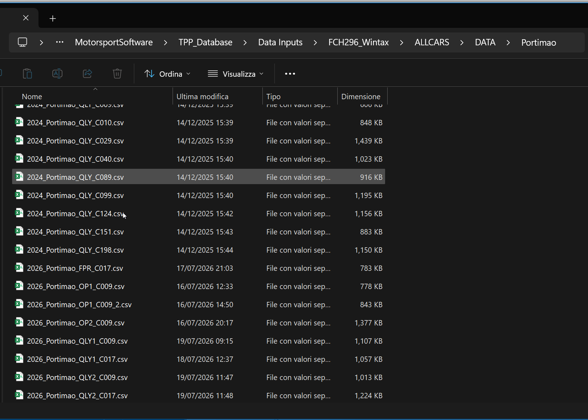Click the Share icon in toolbar
Image resolution: width=588 pixels, height=420 pixels.
tap(87, 74)
